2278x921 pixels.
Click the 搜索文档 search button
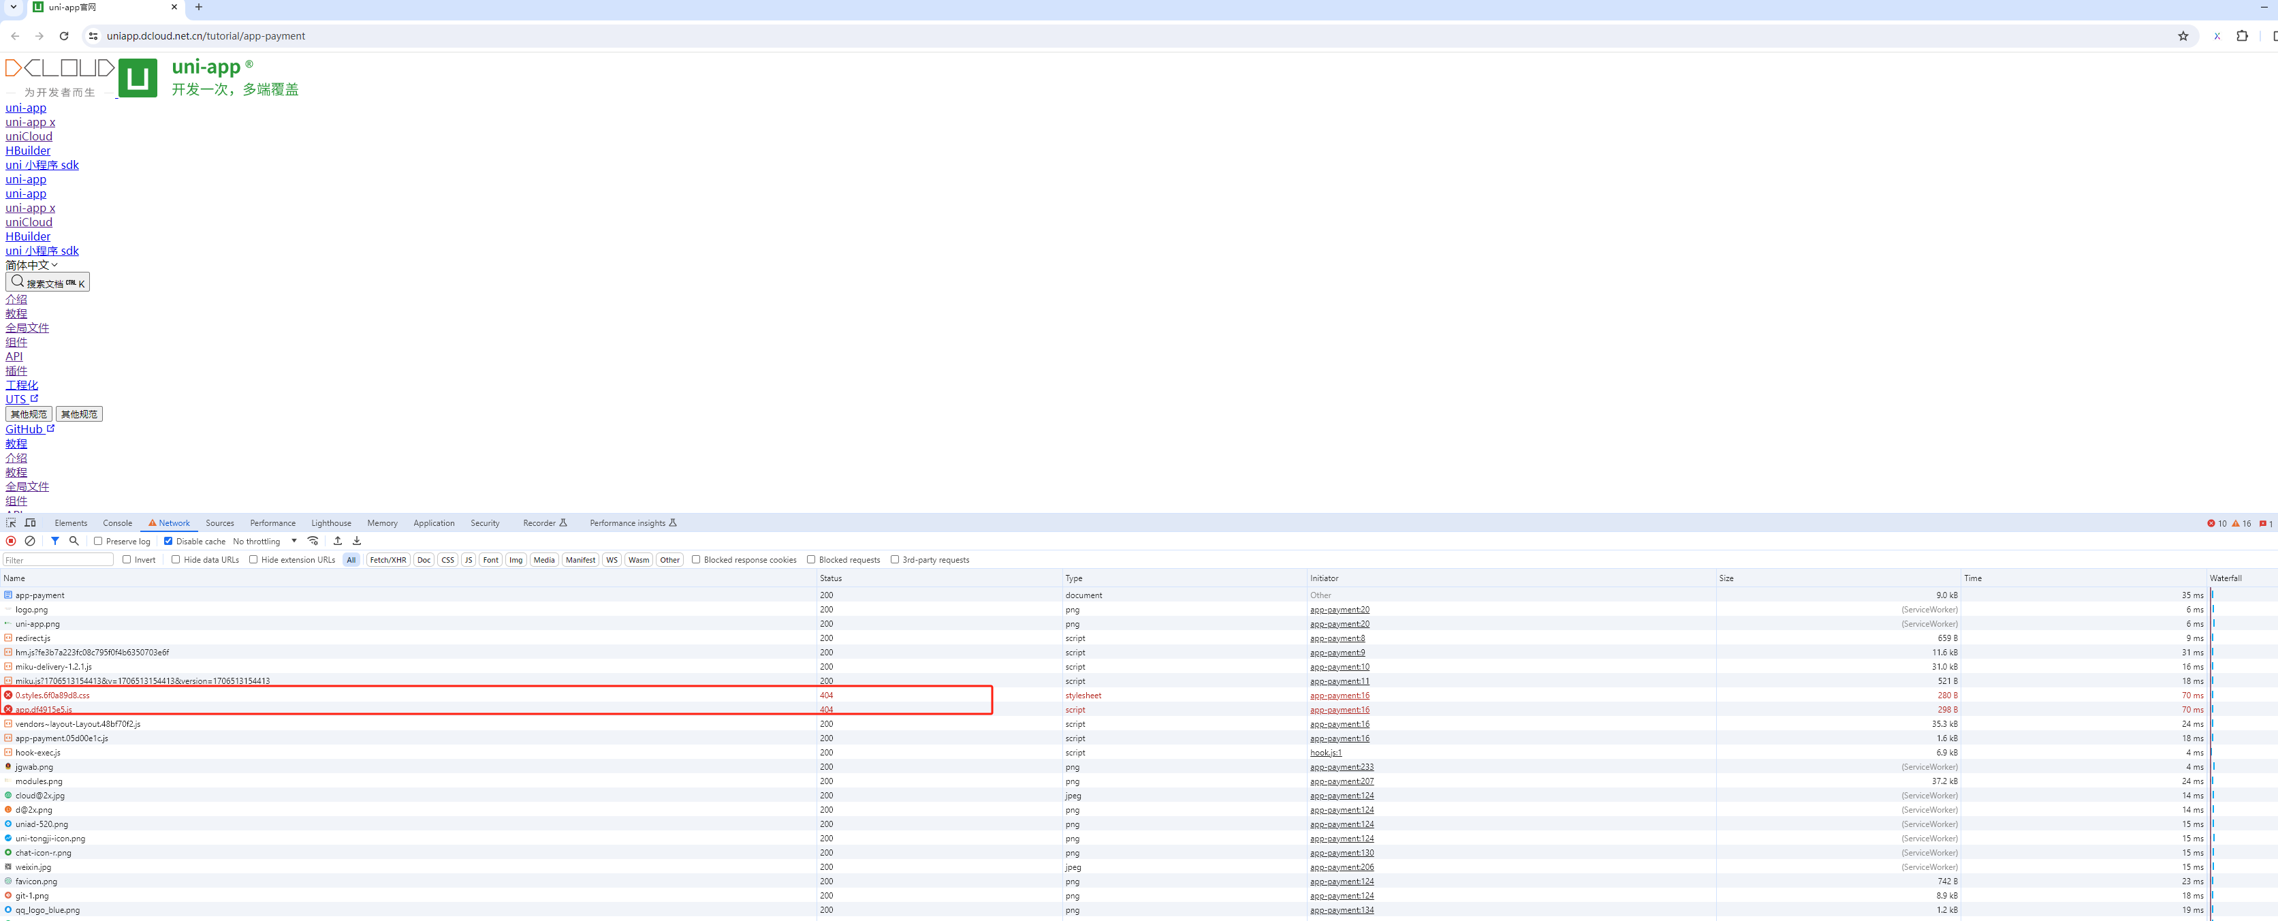click(x=48, y=282)
